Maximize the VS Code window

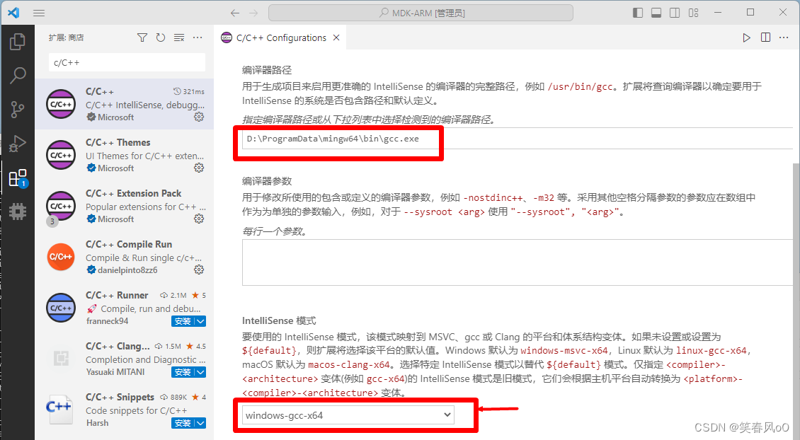(750, 12)
